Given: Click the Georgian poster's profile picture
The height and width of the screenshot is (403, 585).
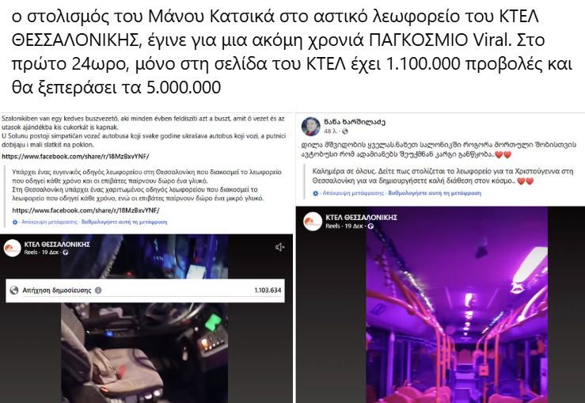Looking at the screenshot, I should [311, 127].
